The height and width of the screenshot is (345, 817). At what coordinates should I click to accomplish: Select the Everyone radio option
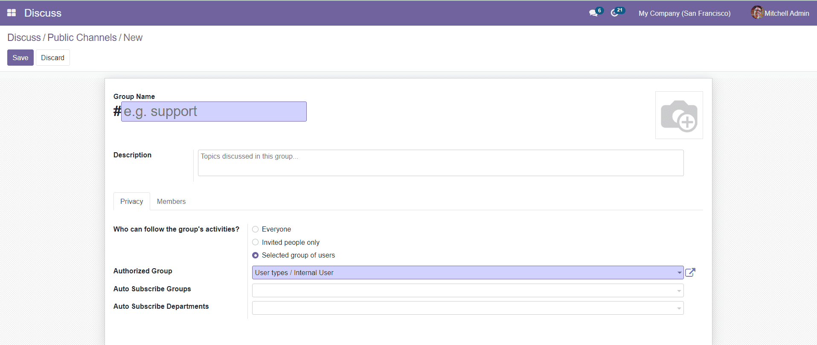[x=256, y=229]
